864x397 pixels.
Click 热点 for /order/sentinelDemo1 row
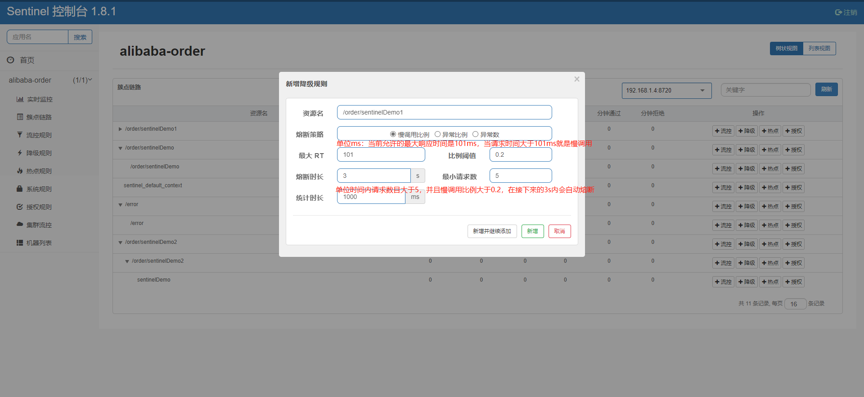pyautogui.click(x=770, y=131)
